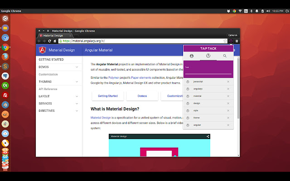Click the Getting Started button
Image resolution: width=290 pixels, height=181 pixels.
(x=108, y=96)
